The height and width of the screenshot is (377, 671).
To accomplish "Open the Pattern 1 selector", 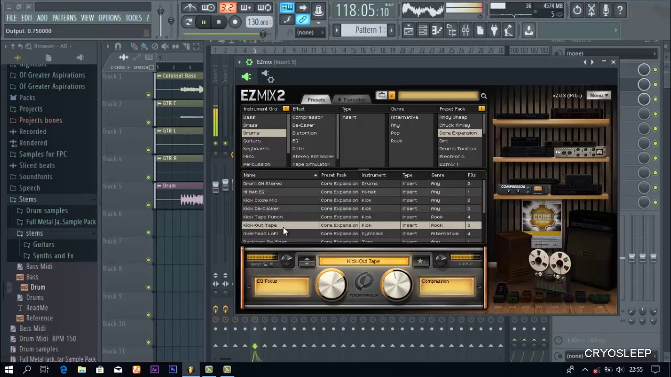I will [x=369, y=30].
